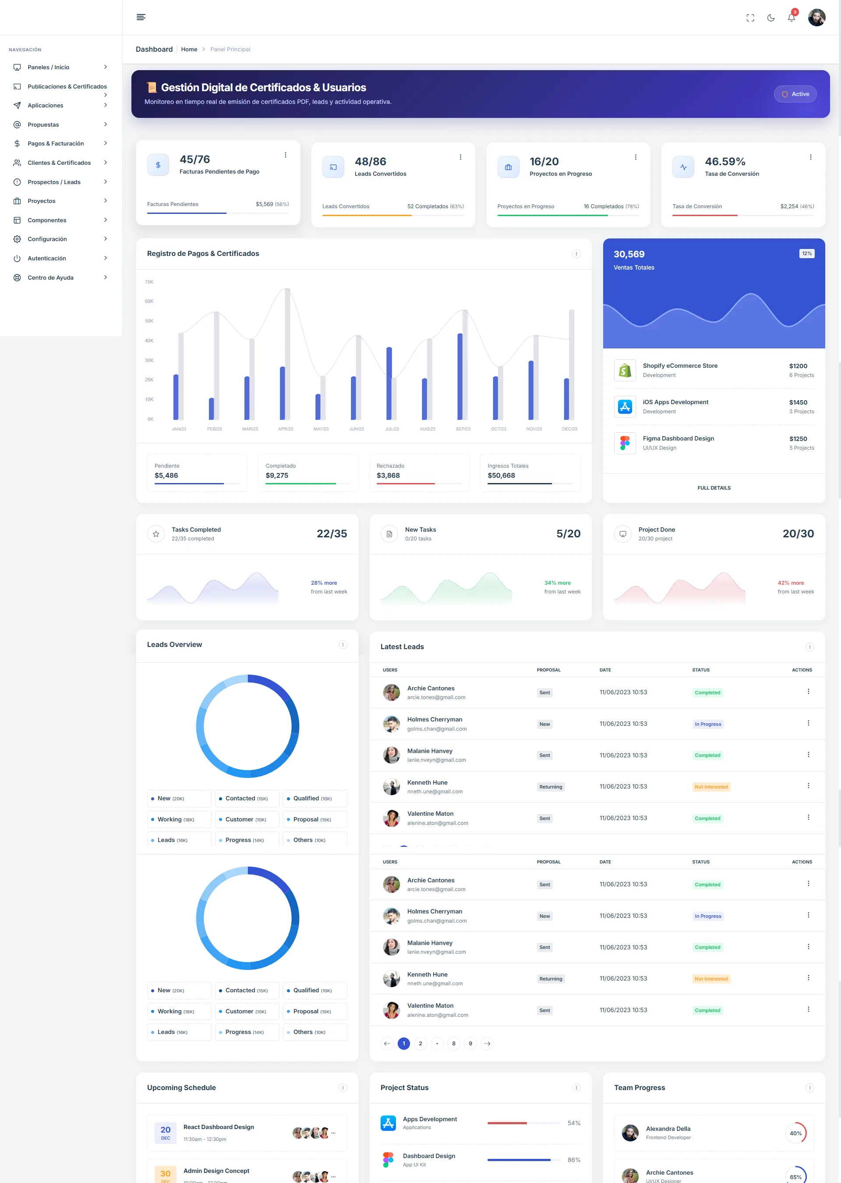Expand the Componentes chevron in the sidebar

pyautogui.click(x=106, y=220)
